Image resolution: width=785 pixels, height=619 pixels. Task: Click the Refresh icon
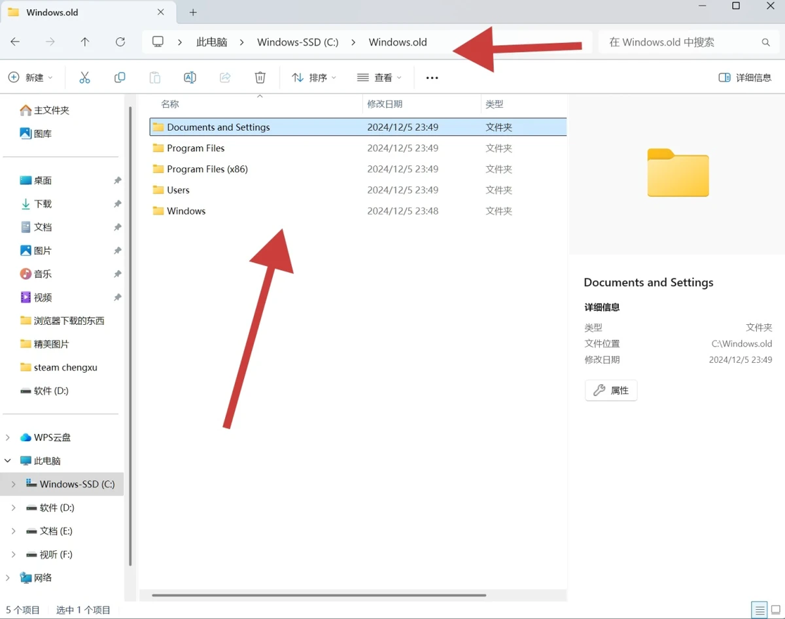point(120,42)
